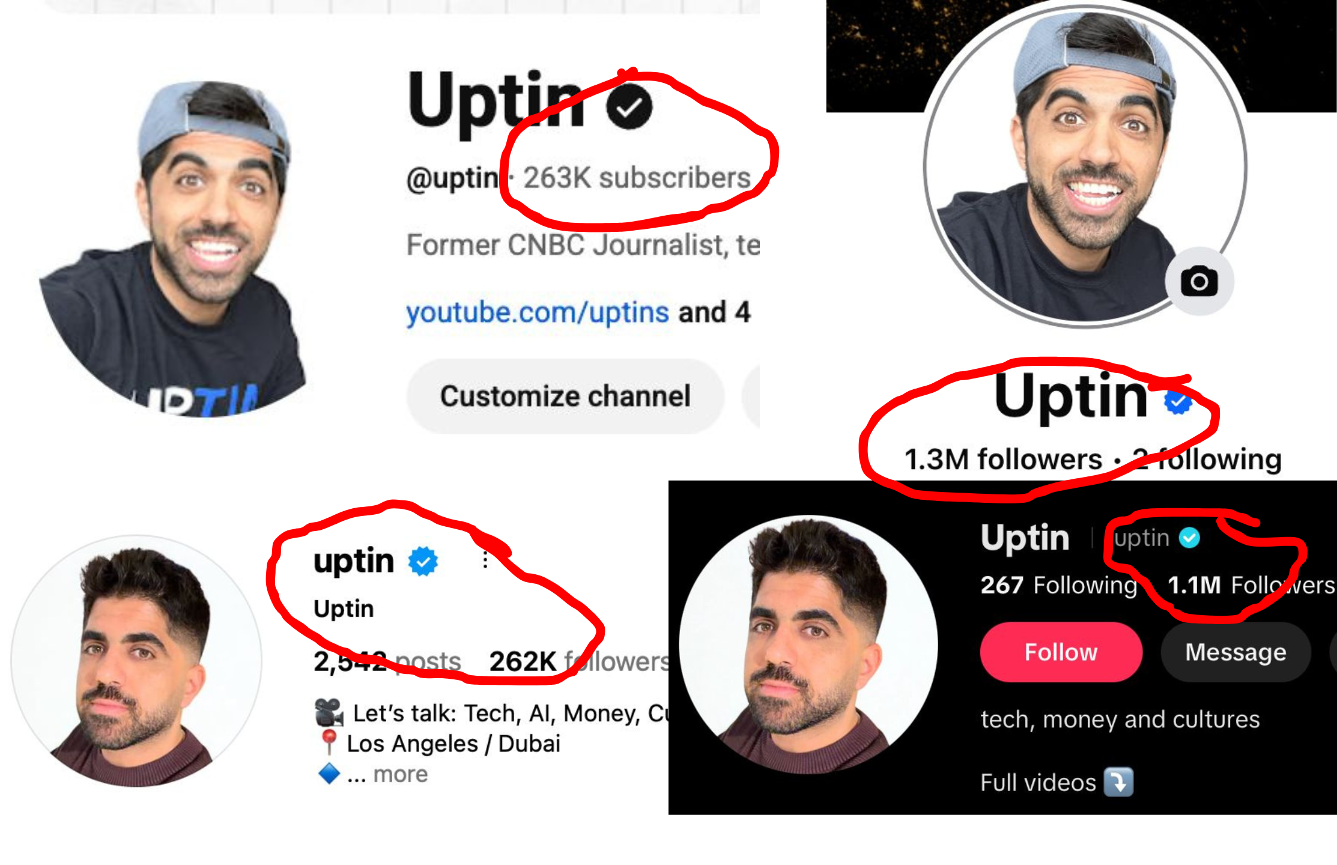Click the TikTok verified checkmark badge
This screenshot has height=865, width=1337.
(1189, 537)
